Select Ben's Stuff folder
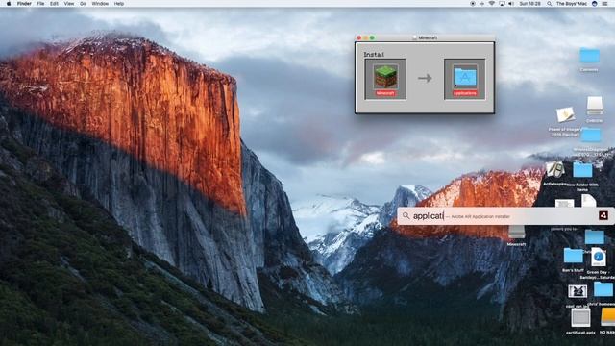 573,256
